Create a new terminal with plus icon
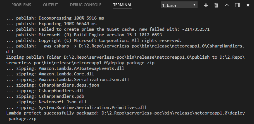The height and width of the screenshot is (124, 254). coord(206,5)
